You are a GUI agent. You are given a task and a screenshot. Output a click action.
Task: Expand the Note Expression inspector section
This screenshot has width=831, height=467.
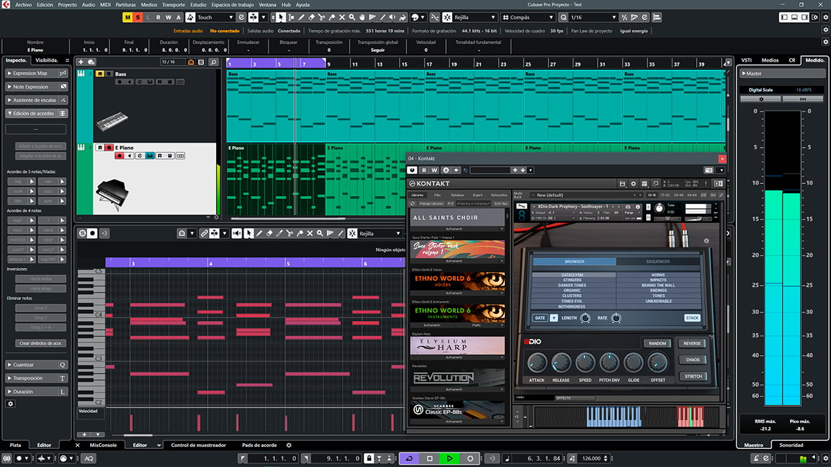pyautogui.click(x=37, y=86)
